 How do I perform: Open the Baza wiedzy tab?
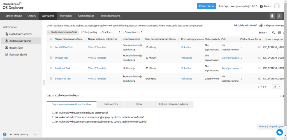pos(110,104)
